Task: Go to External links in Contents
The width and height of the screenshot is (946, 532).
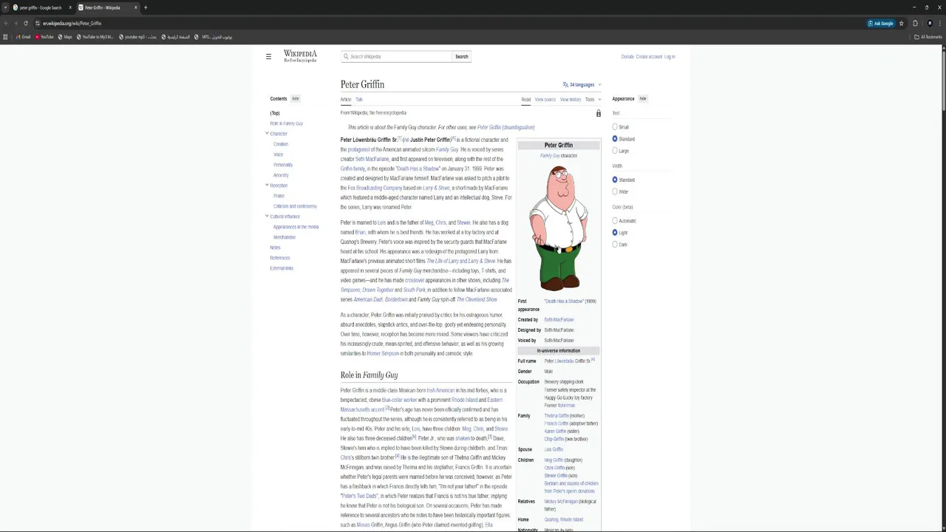Action: coord(282,268)
